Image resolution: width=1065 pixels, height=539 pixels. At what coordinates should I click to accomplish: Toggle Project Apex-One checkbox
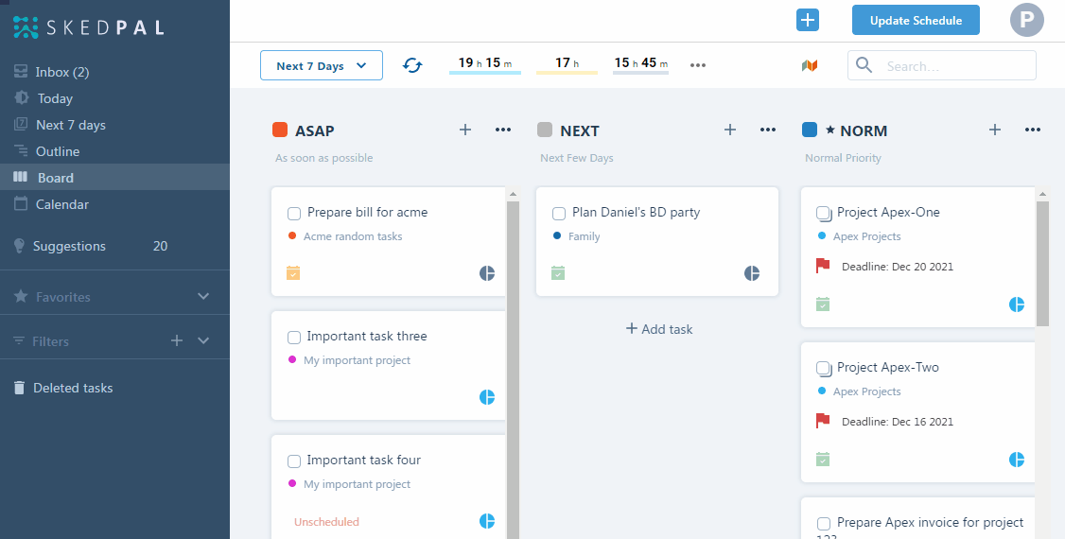pyautogui.click(x=824, y=214)
